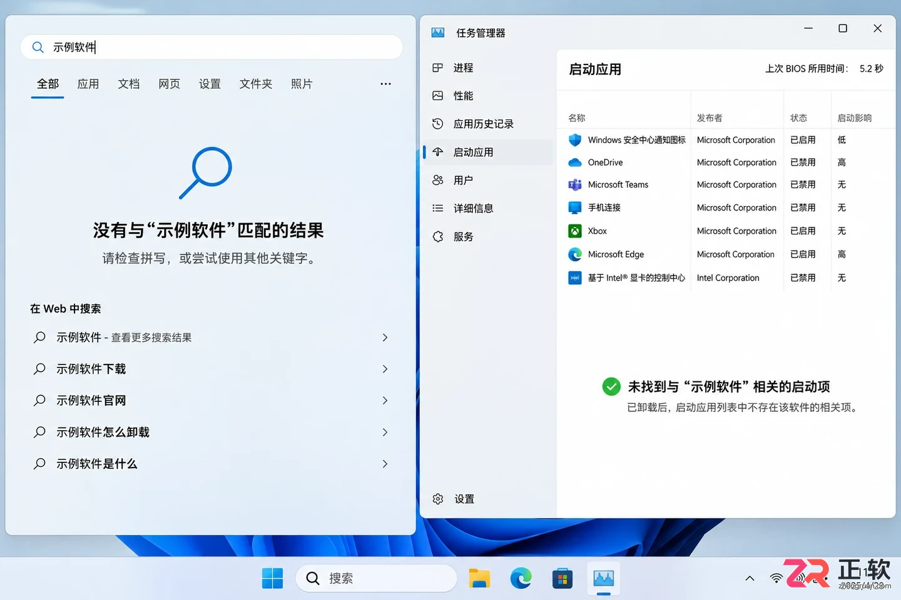Click the Xbox app icon
Viewport: 901px width, 600px height.
(x=574, y=231)
